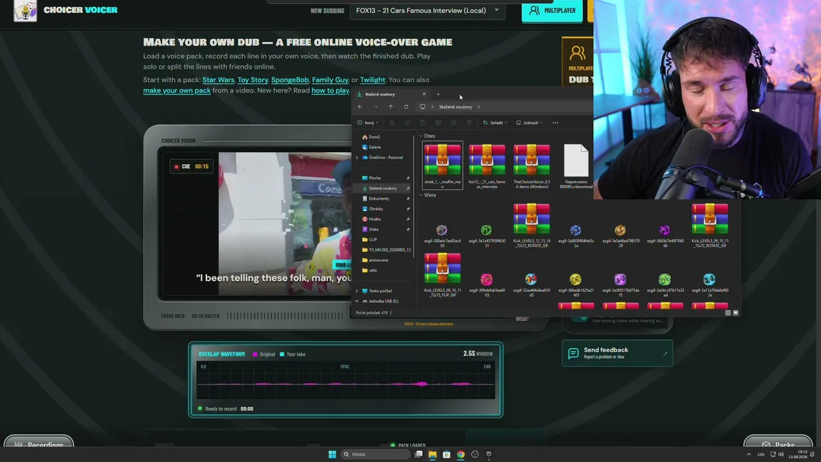
Task: Select the ezgif-366edb1625e21405 file
Action: tap(576, 285)
